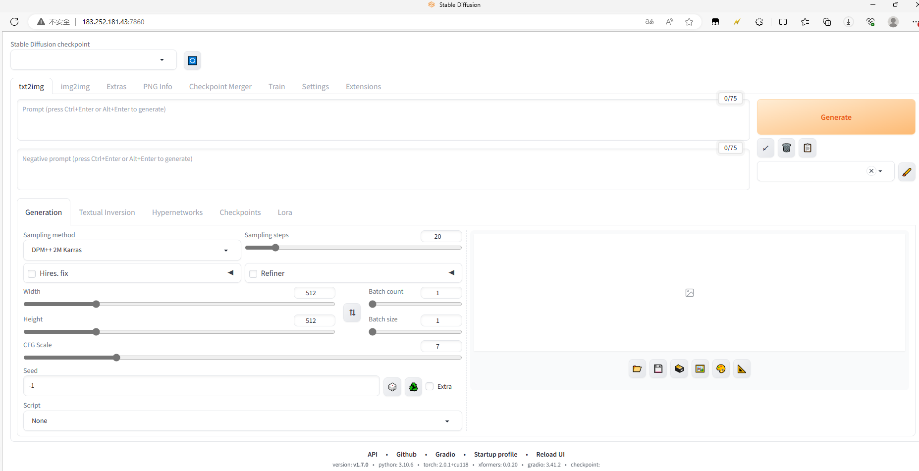The width and height of the screenshot is (919, 471).
Task: Select the Textual Inversion tab
Action: tap(107, 212)
